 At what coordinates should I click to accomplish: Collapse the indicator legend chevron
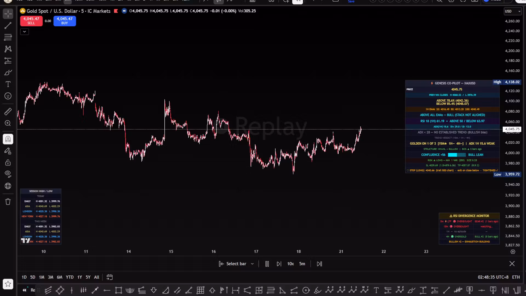point(24,32)
